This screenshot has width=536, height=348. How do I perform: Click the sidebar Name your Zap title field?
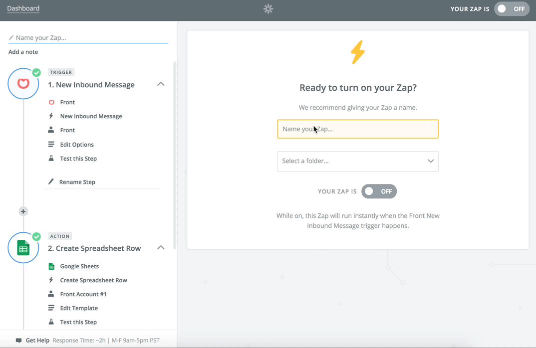[x=88, y=37]
